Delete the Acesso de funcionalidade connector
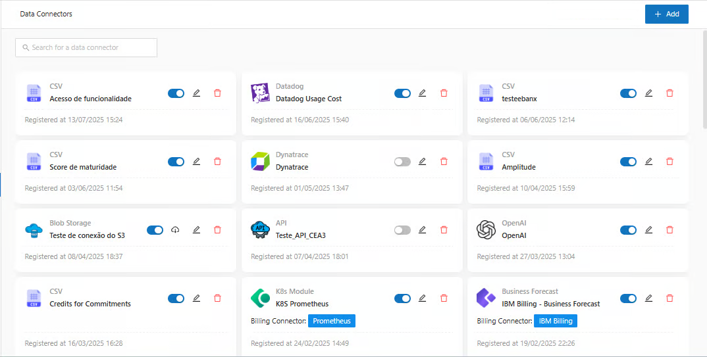The height and width of the screenshot is (357, 707). tap(217, 93)
